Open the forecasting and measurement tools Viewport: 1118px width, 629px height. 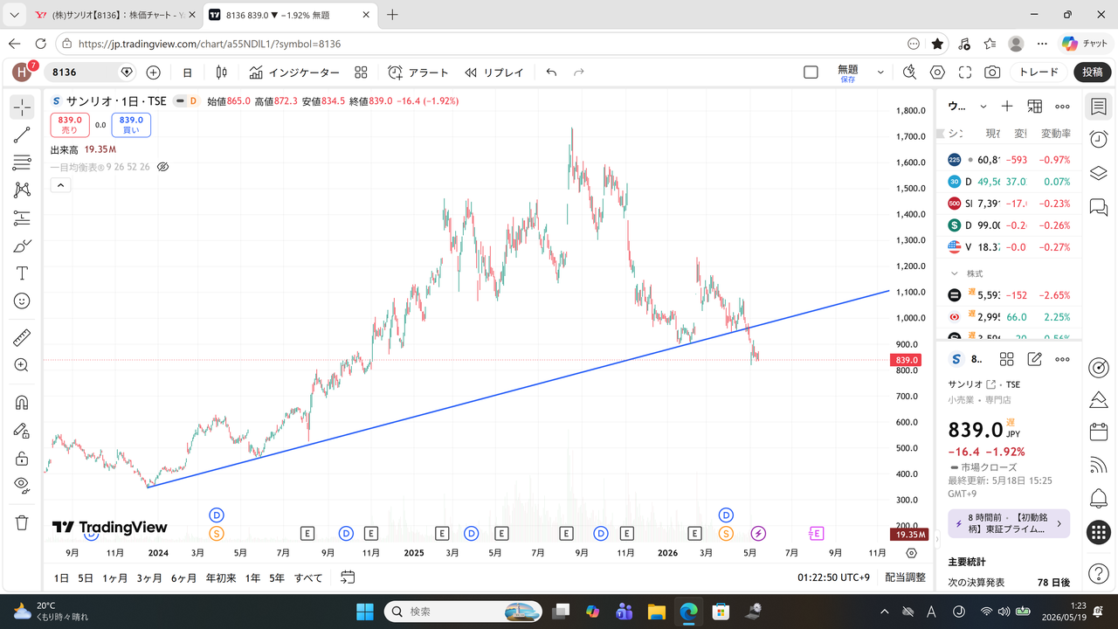[x=22, y=218]
